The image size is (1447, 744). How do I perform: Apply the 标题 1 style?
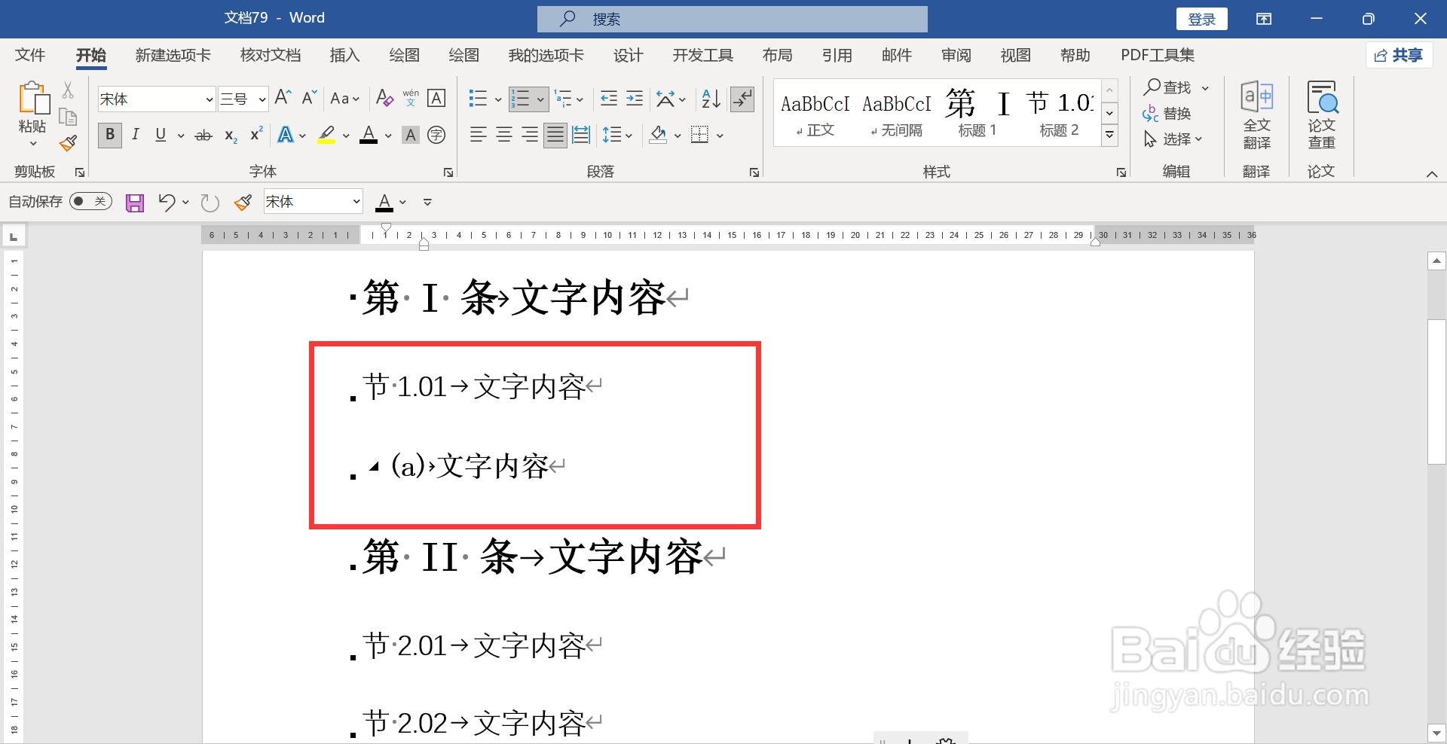[977, 113]
